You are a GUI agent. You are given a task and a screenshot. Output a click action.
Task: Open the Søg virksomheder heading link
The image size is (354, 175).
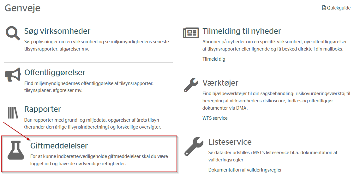pos(57,31)
